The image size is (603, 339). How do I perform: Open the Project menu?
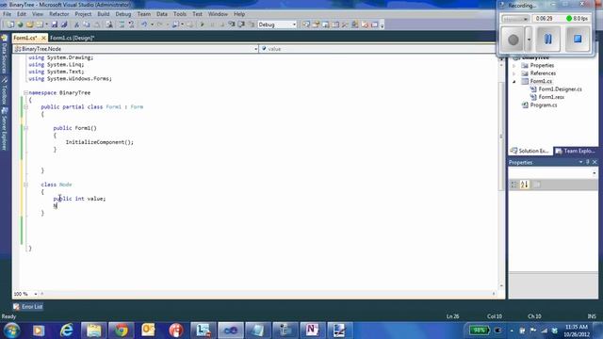click(x=83, y=14)
